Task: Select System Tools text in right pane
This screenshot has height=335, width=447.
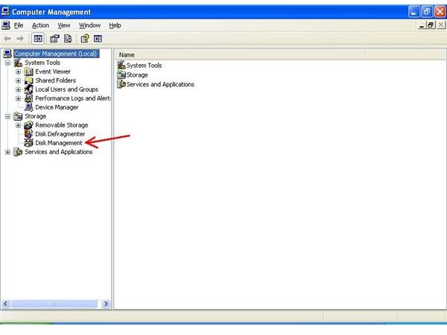Action: 144,66
